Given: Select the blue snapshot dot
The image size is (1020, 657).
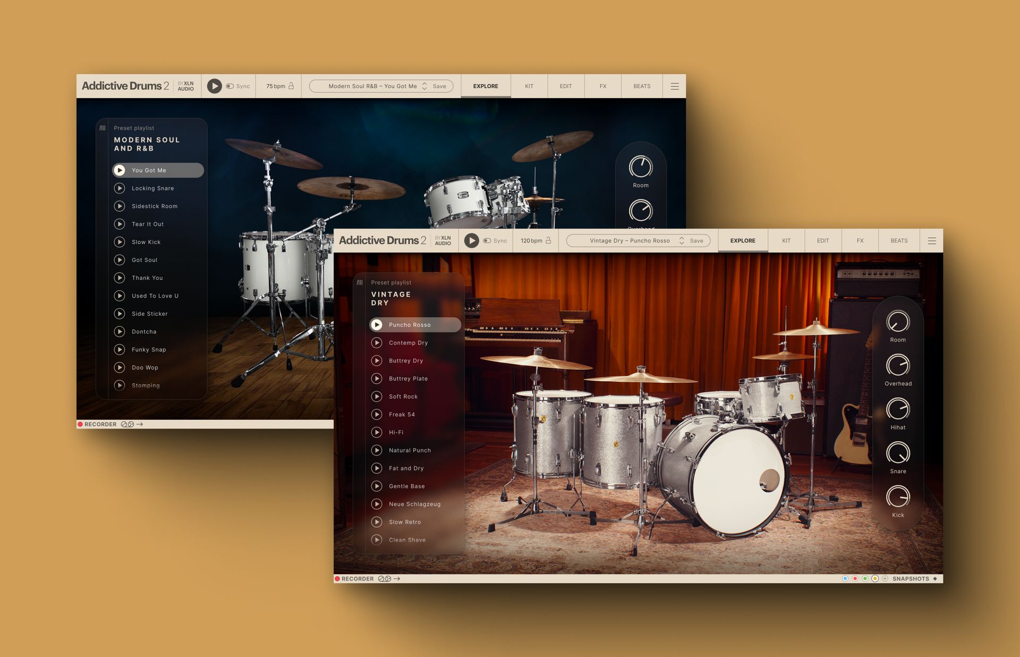Looking at the screenshot, I should pyautogui.click(x=845, y=579).
